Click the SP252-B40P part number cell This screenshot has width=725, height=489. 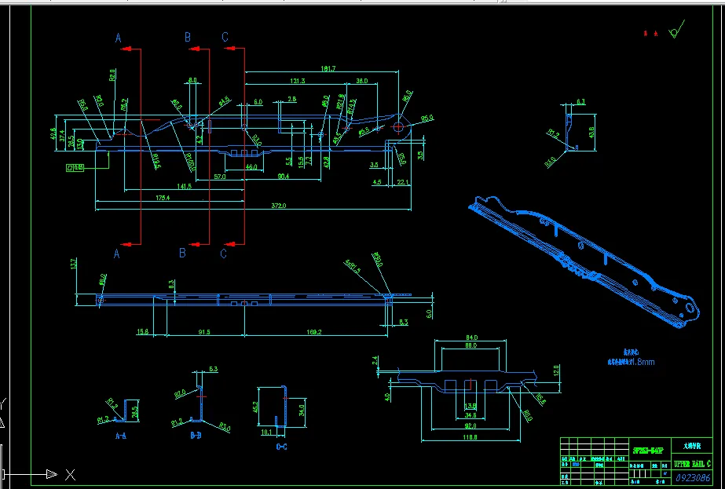(x=648, y=450)
